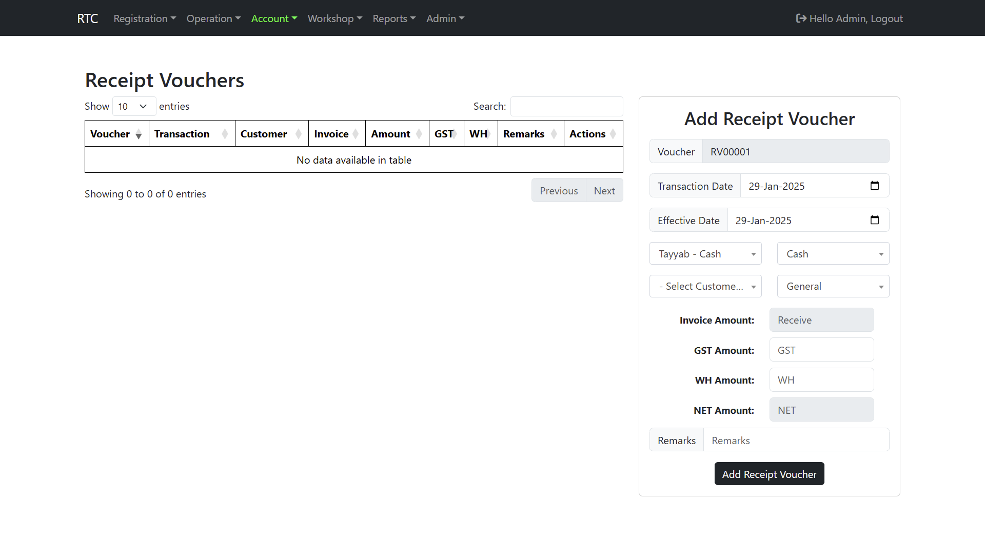The image size is (985, 540).
Task: Open the Reports menu
Action: click(393, 18)
